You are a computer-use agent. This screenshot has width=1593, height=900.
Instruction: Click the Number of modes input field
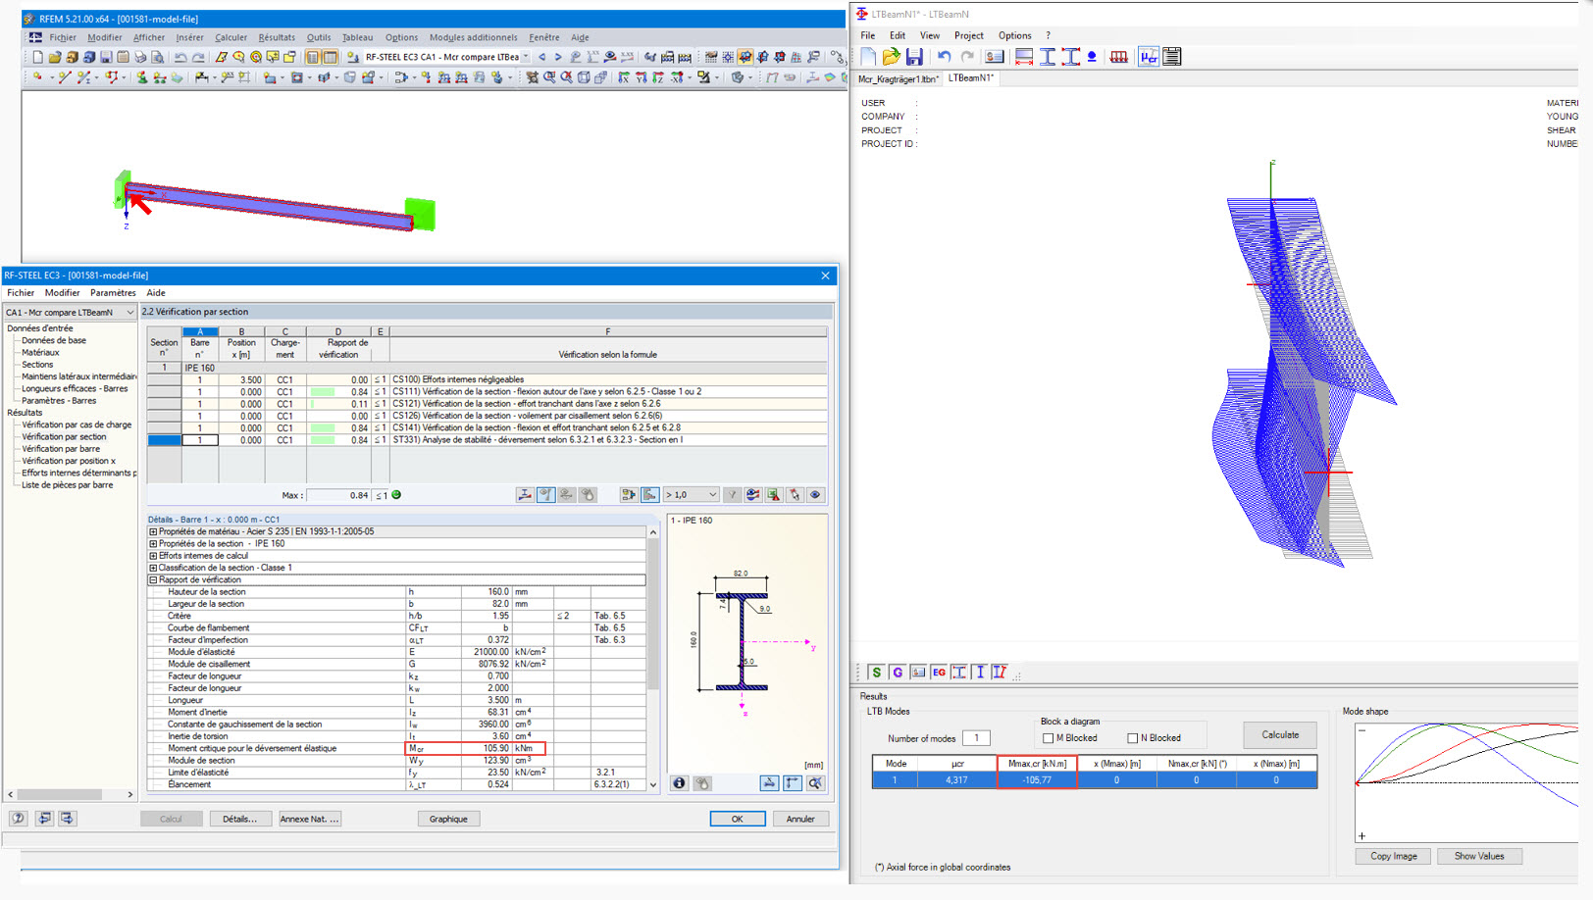point(975,738)
